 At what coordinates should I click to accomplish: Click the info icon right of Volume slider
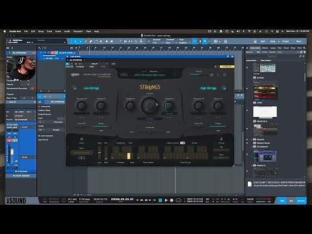(224, 75)
